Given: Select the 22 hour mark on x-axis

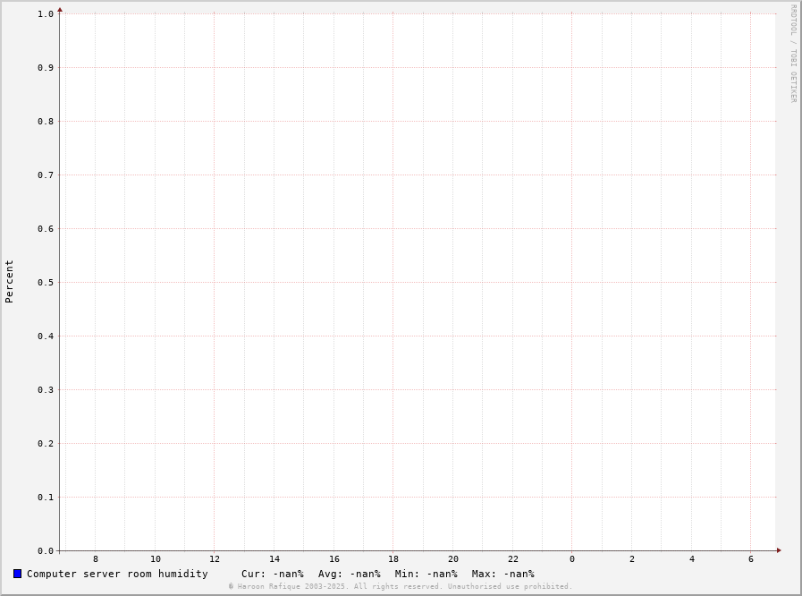Looking at the screenshot, I should (513, 559).
